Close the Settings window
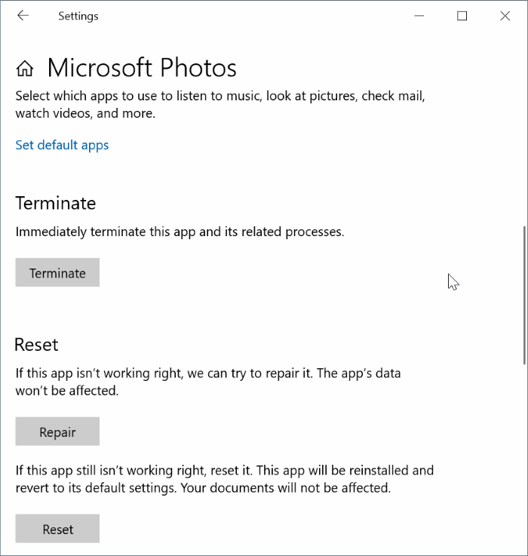The width and height of the screenshot is (528, 556). 505,16
